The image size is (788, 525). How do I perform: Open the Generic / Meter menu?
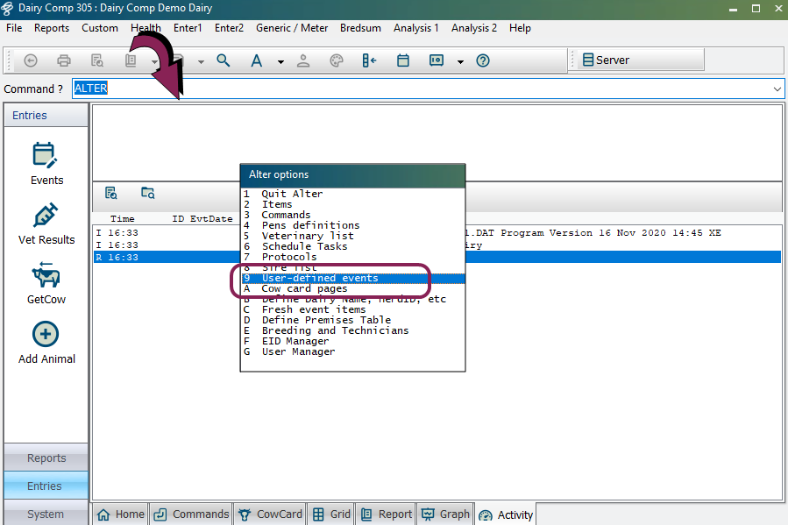point(292,28)
